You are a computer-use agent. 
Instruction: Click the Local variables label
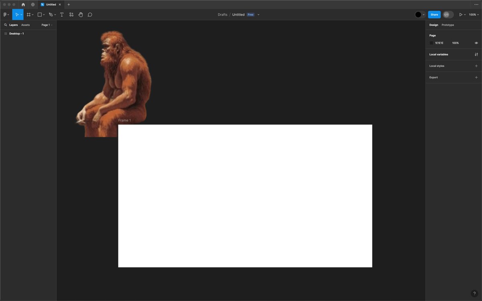pos(439,54)
